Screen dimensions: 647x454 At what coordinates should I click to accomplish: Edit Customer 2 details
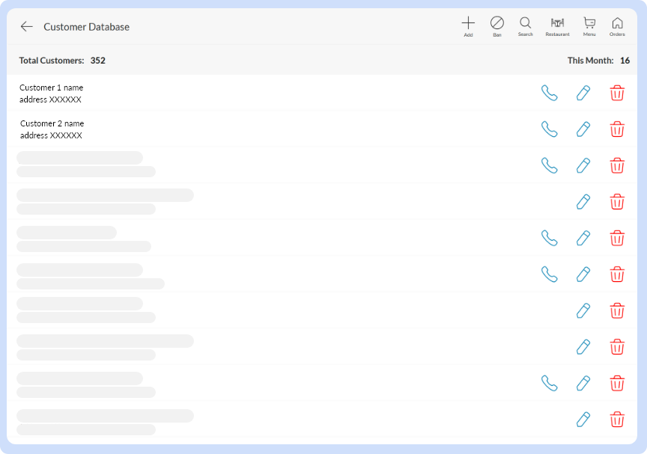583,129
